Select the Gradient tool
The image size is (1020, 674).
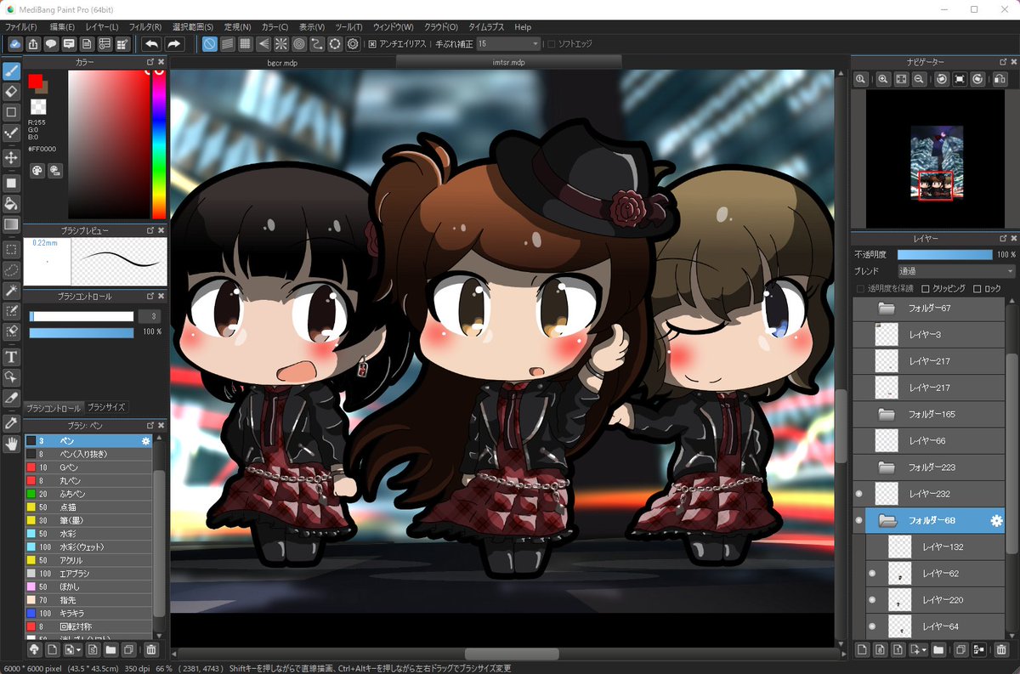11,224
